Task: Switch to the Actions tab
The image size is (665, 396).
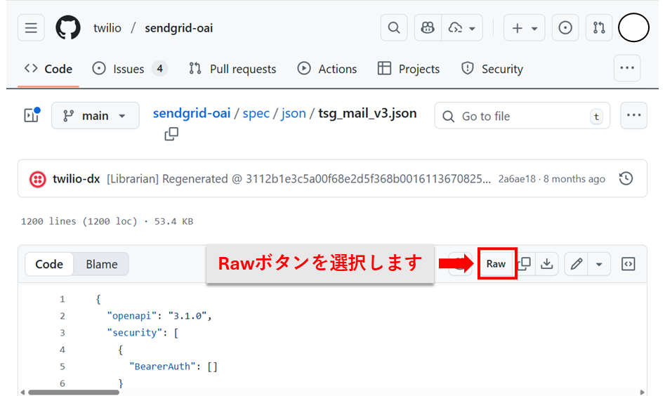Action: 327,69
